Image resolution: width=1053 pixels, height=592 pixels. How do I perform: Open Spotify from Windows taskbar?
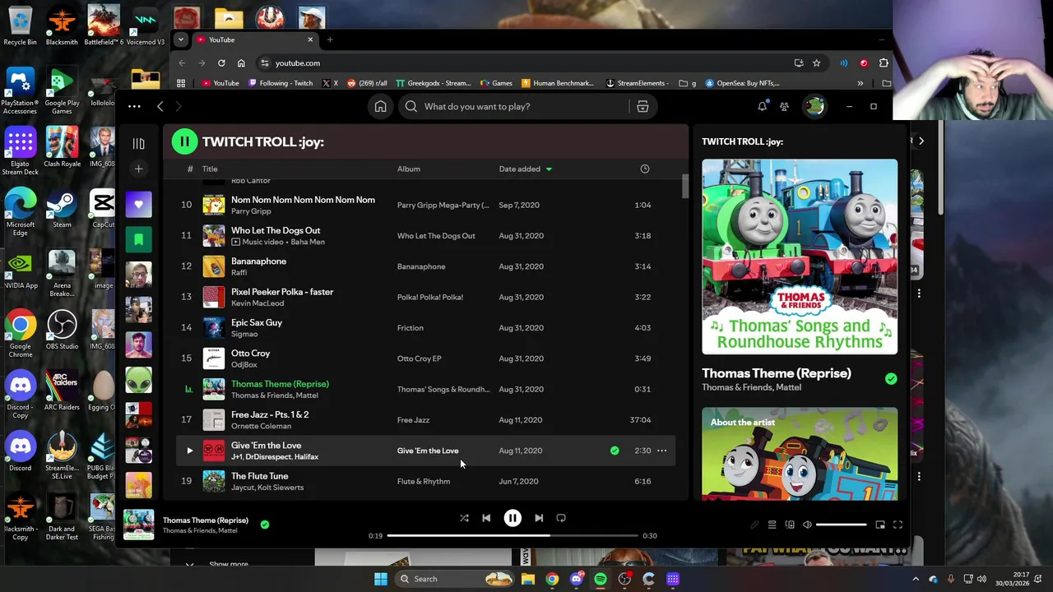click(x=601, y=579)
